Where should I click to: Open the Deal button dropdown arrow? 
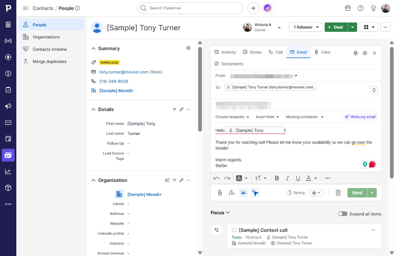pyautogui.click(x=352, y=27)
